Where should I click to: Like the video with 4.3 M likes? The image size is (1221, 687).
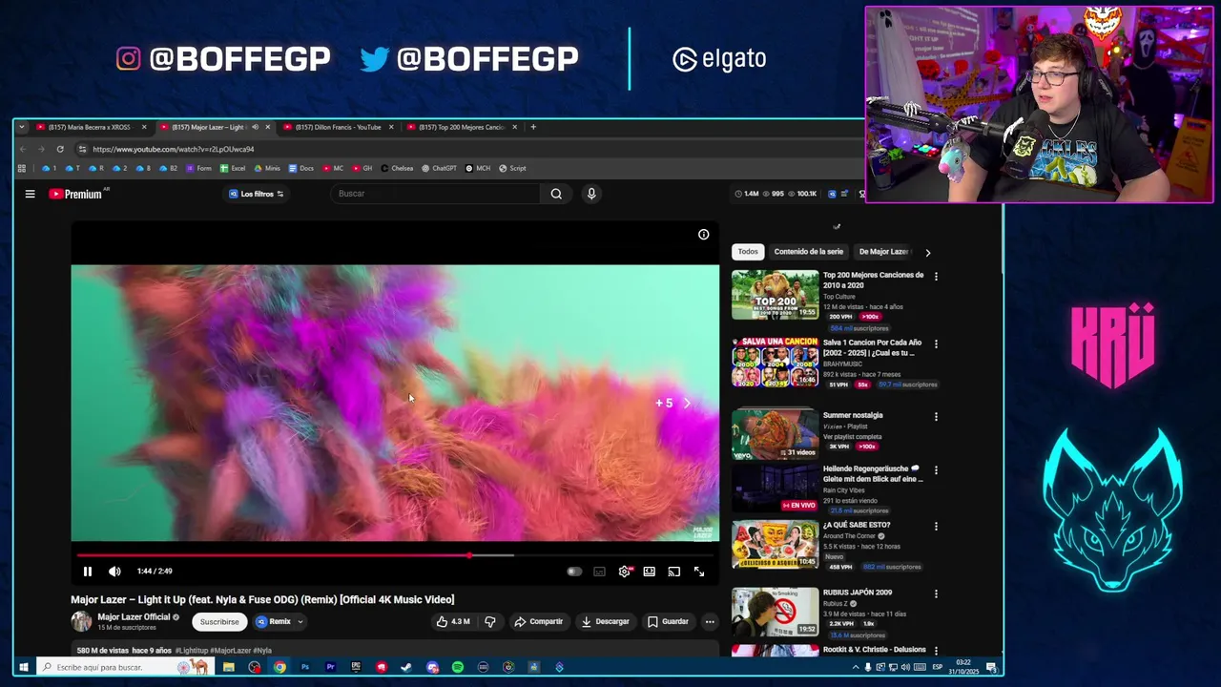click(x=453, y=621)
